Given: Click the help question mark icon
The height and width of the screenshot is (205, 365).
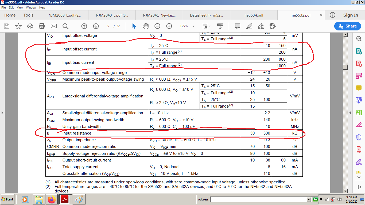Looking at the screenshot, I should pyautogui.click(x=332, y=15).
